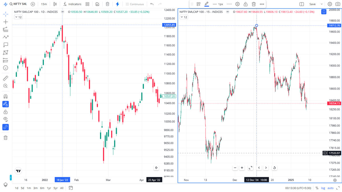This screenshot has height=192, width=342.
Task: Open more options ellipsis in floating toolbar
Action: (262, 4)
